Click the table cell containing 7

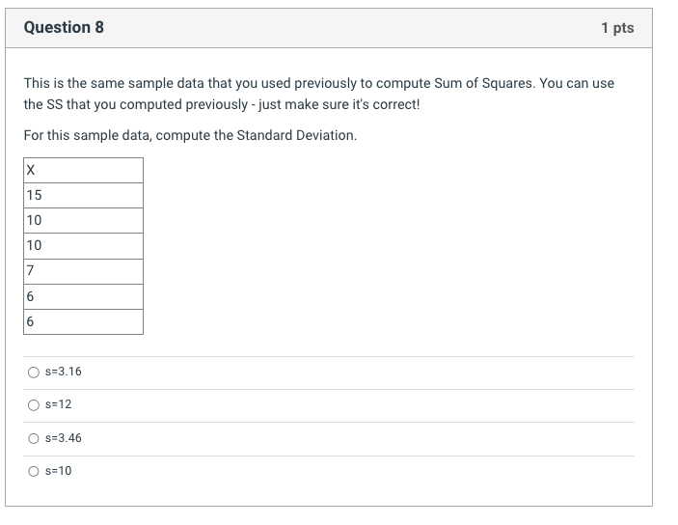pyautogui.click(x=84, y=271)
